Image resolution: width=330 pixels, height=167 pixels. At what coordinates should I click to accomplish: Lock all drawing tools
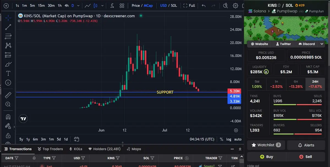(8, 135)
